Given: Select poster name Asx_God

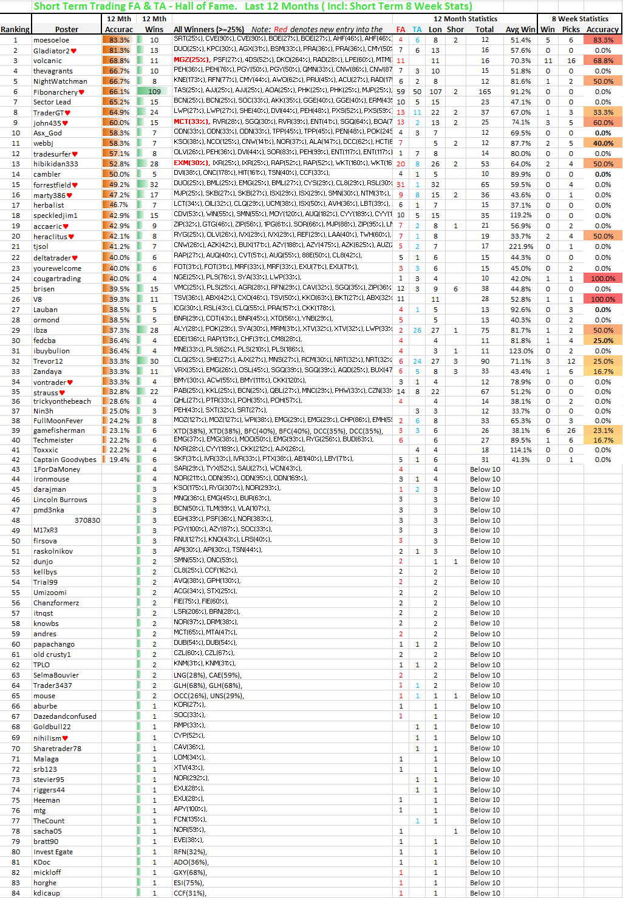Looking at the screenshot, I should [x=47, y=133].
